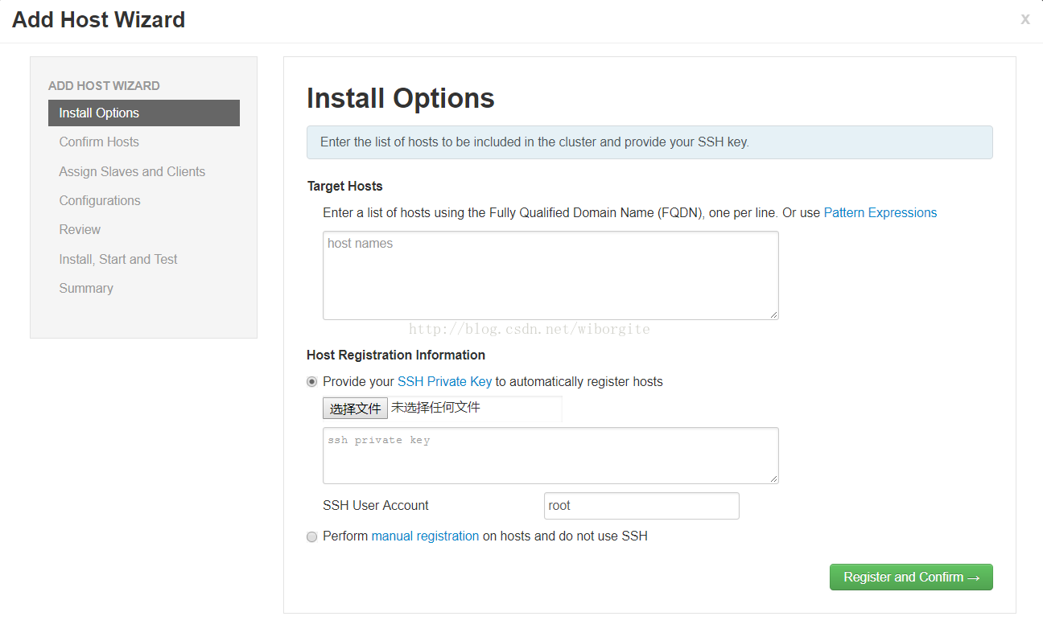Select Install Options wizard step
The height and width of the screenshot is (641, 1043).
click(x=144, y=113)
